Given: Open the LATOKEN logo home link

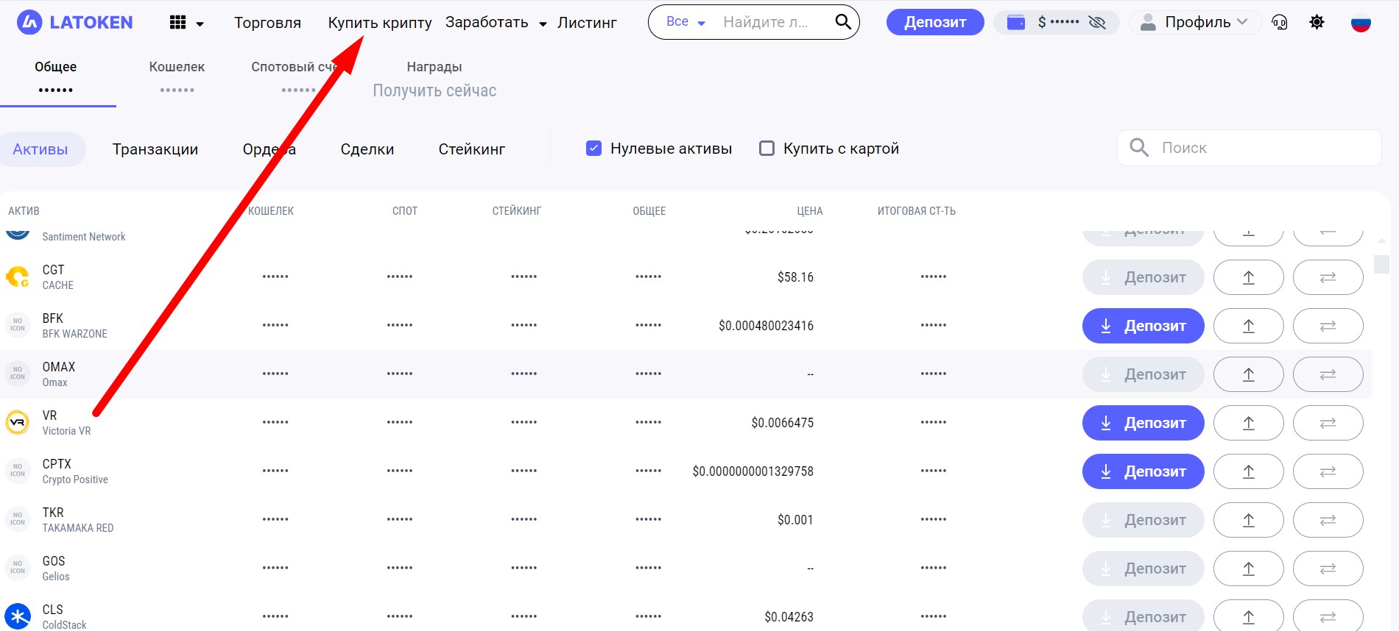Looking at the screenshot, I should click(74, 23).
